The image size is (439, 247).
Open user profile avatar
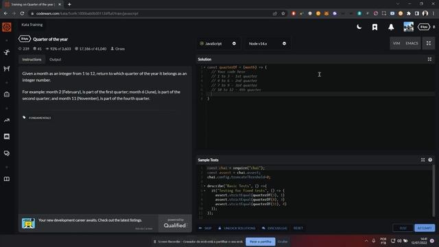point(409,27)
